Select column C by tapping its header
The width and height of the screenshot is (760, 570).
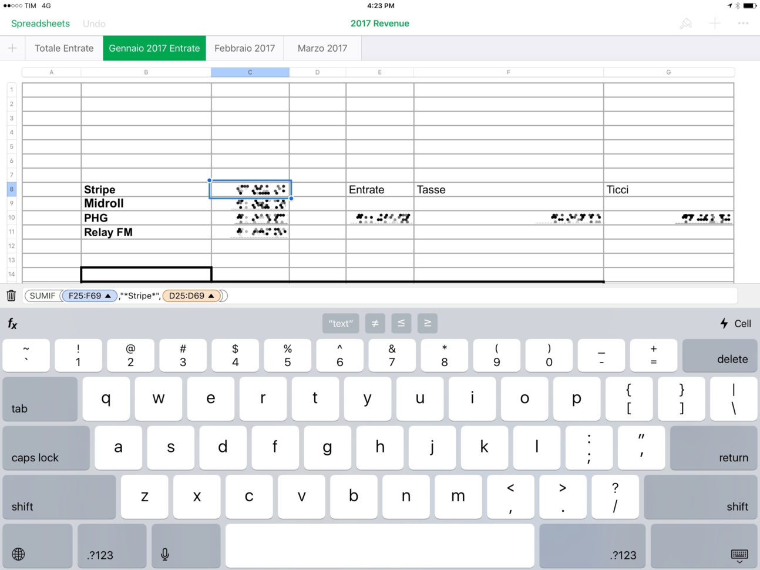(250, 72)
